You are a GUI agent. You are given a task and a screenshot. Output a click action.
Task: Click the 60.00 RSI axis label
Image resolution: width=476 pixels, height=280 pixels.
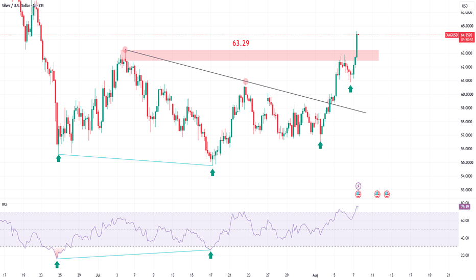point(465,220)
